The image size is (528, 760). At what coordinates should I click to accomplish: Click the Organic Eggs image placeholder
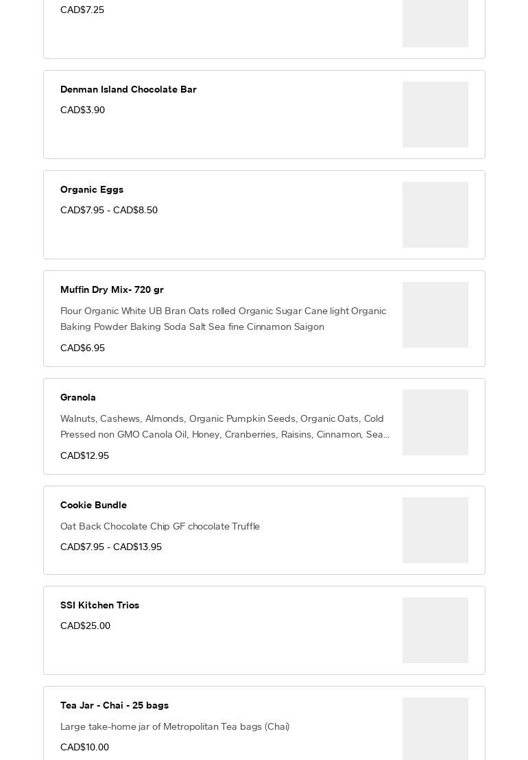pos(435,215)
